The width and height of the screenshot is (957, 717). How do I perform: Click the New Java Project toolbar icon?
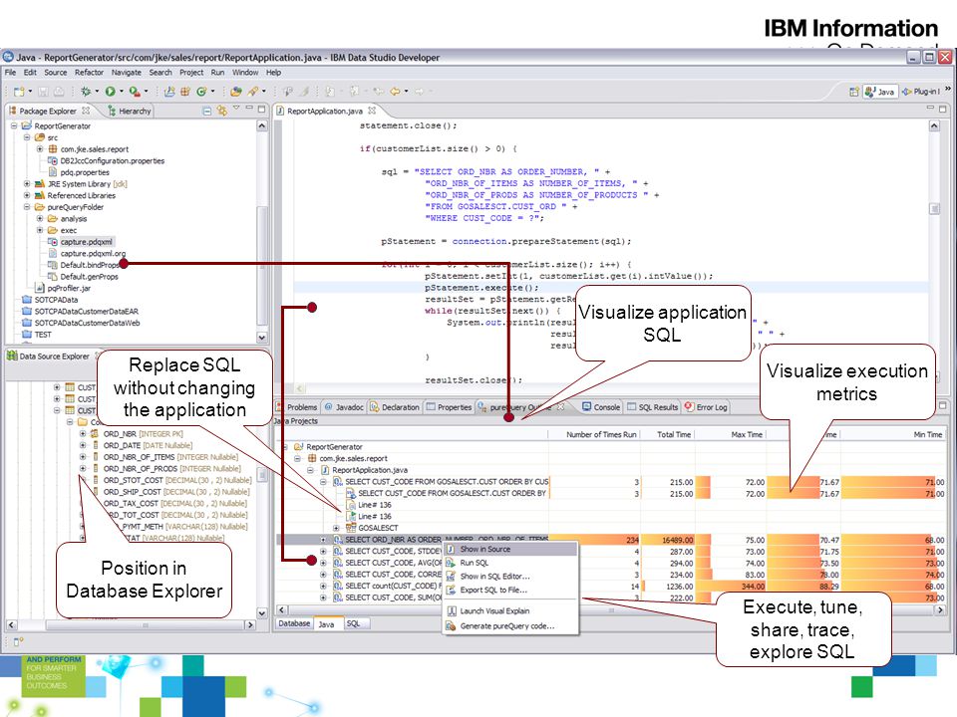(x=169, y=92)
